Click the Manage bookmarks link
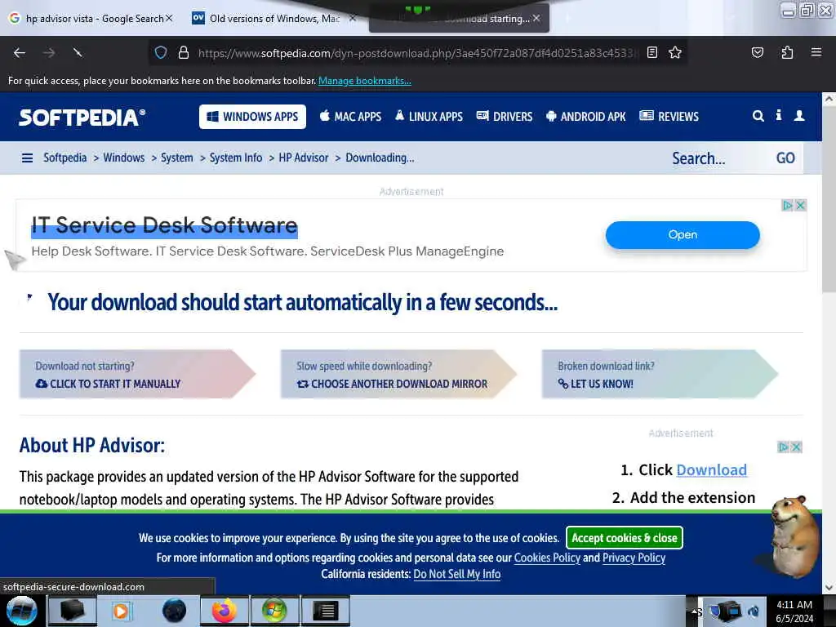Image resolution: width=836 pixels, height=627 pixels. (365, 81)
